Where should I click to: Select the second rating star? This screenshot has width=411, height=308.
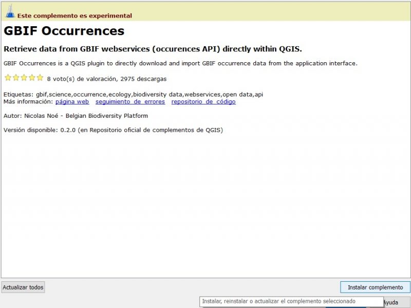click(x=16, y=78)
